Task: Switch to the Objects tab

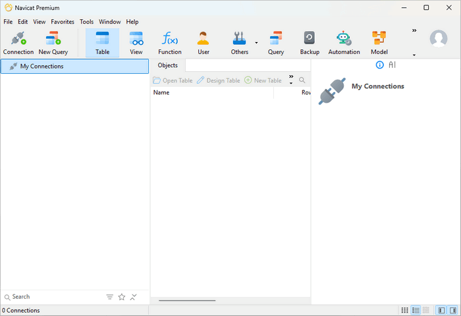Action: pyautogui.click(x=167, y=65)
